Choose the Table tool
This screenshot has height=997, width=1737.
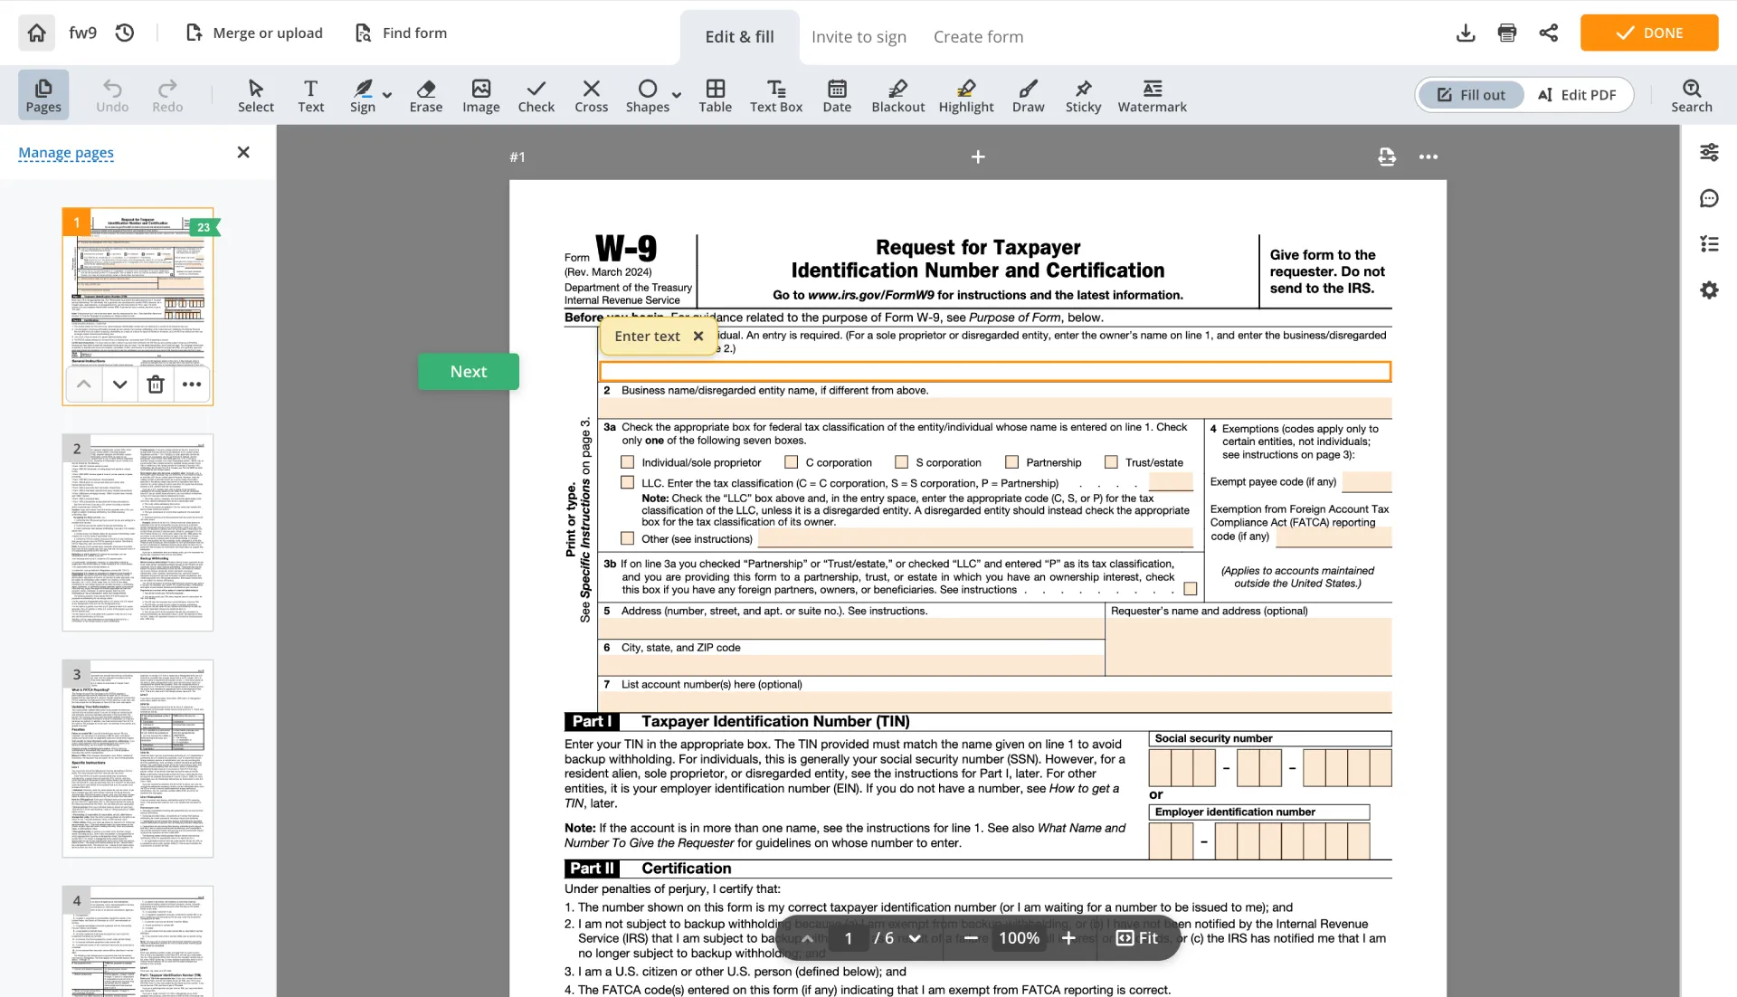(716, 95)
